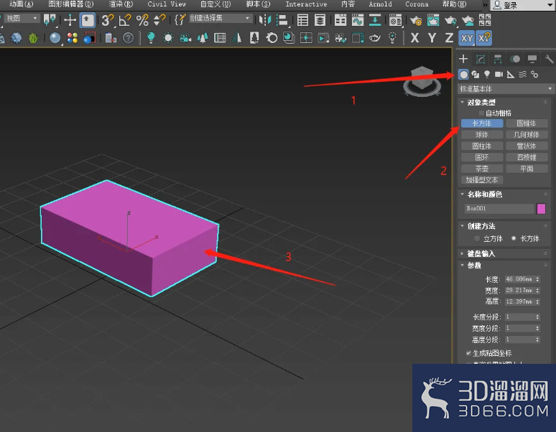Switch to the Motion panel tab
This screenshot has width=556, height=432.
pyautogui.click(x=515, y=59)
